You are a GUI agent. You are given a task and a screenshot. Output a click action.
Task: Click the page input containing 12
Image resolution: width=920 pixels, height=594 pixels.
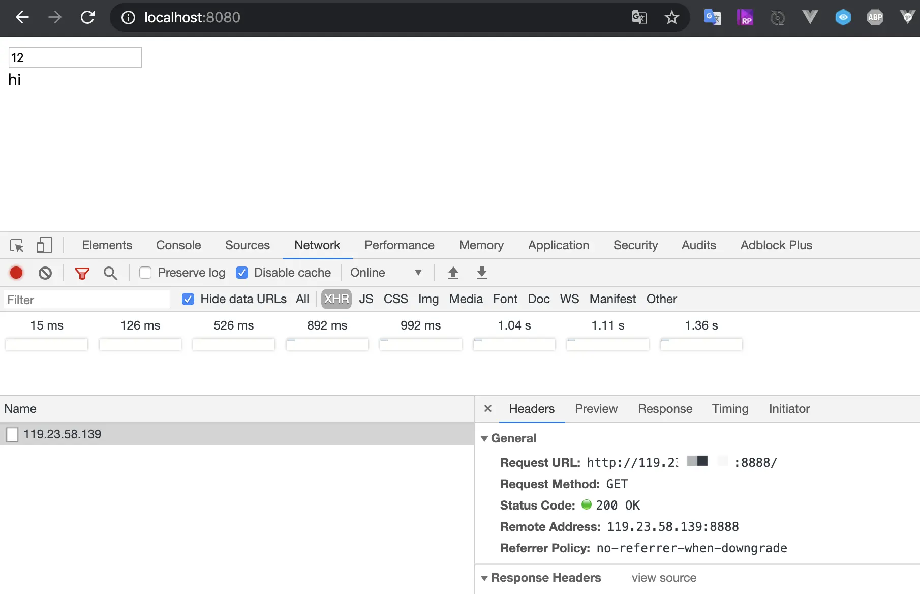click(x=75, y=57)
